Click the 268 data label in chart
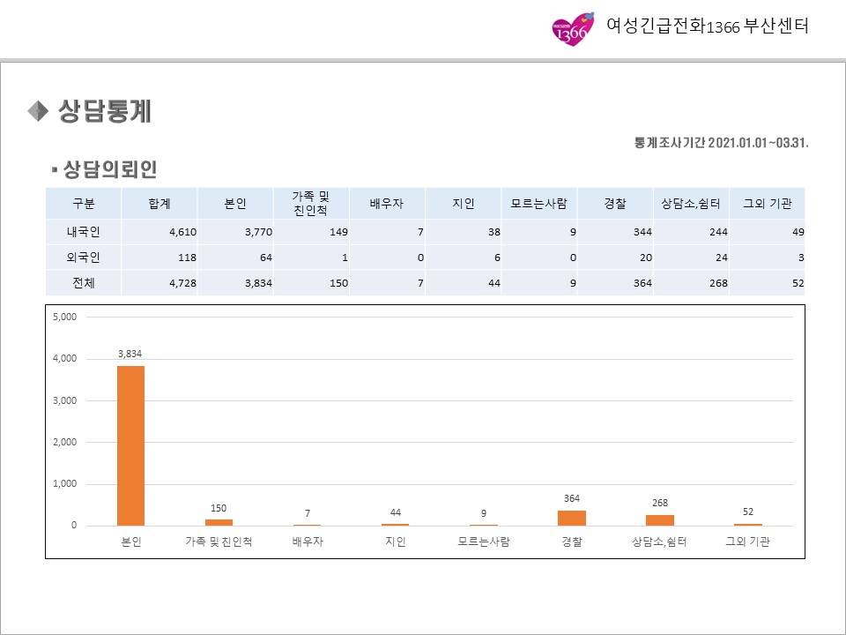846x635 pixels. 660,504
